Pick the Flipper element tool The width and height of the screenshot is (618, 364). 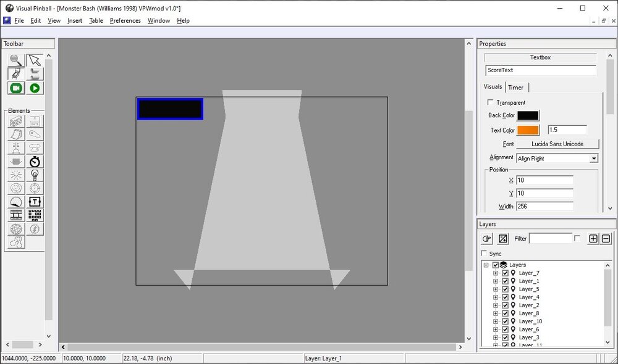coord(35,134)
